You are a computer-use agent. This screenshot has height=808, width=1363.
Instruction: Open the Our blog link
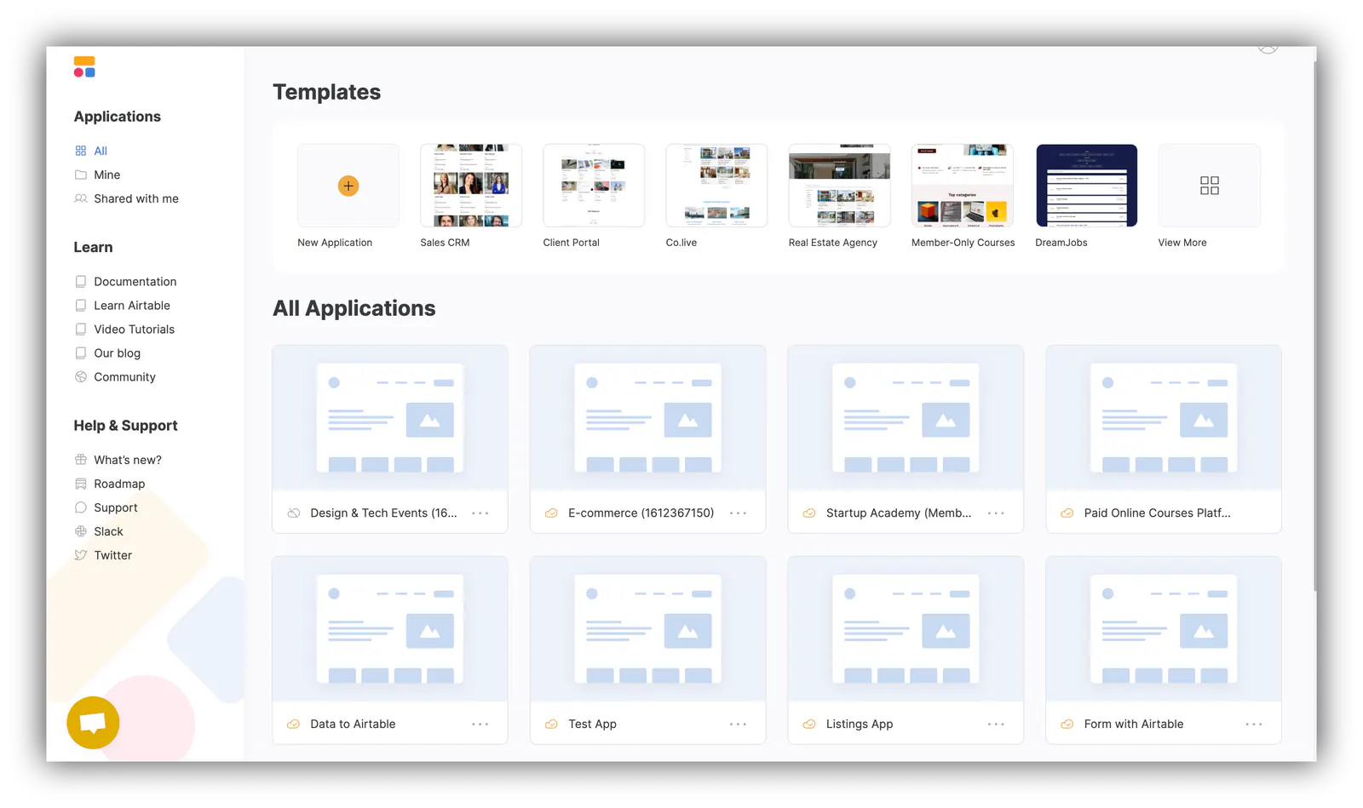[x=118, y=353]
